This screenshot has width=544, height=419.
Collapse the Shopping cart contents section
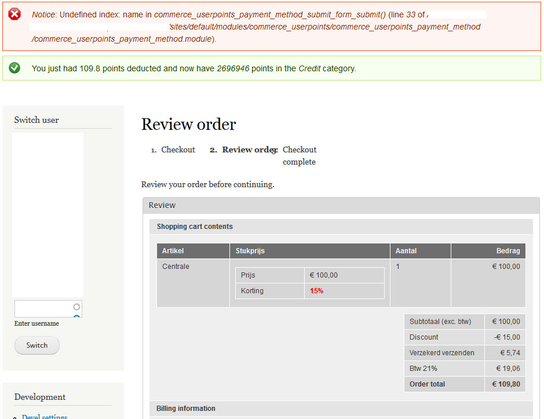(x=195, y=227)
